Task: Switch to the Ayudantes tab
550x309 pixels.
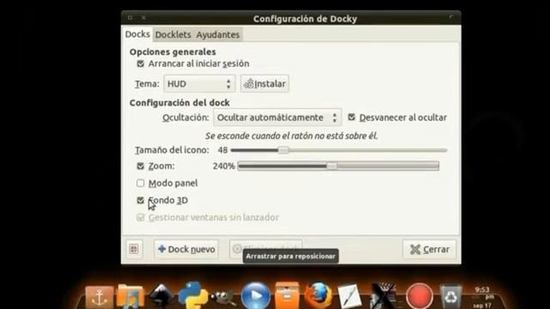Action: (x=217, y=34)
